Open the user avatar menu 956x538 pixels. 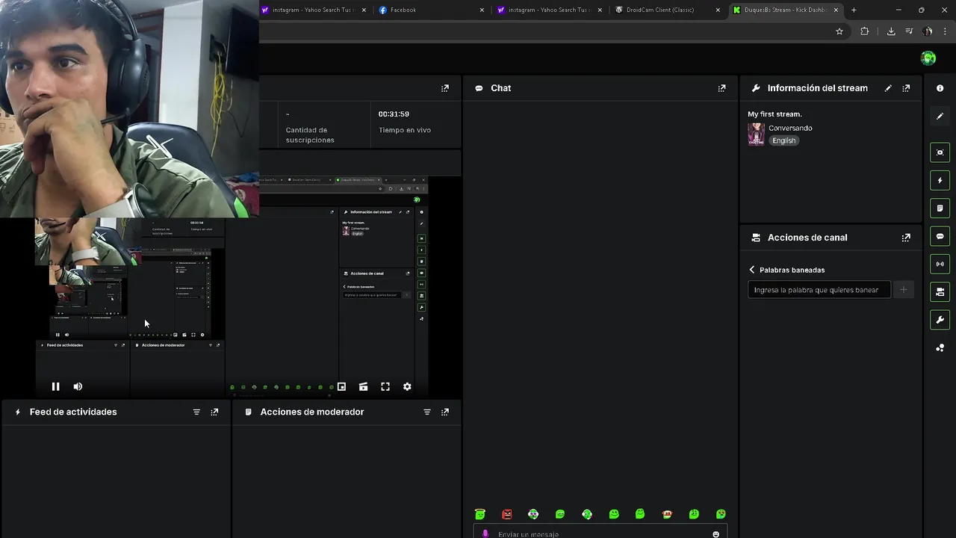[928, 58]
